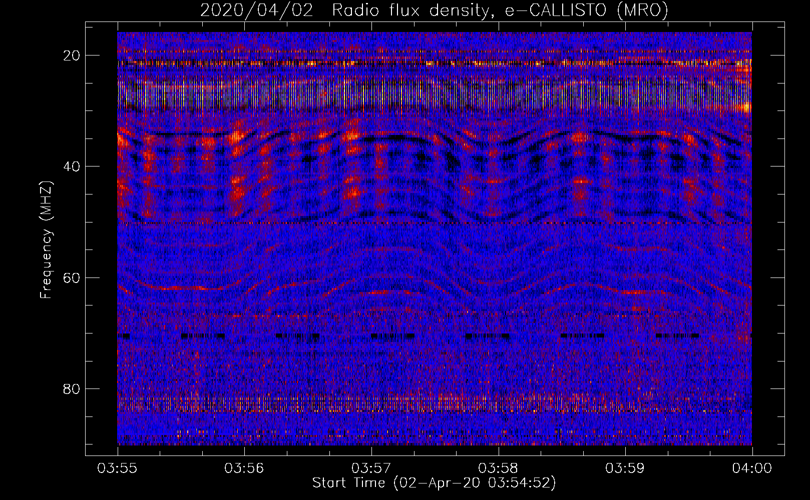This screenshot has width=810, height=500.
Task: Click the 04:00 time tick label
Action: point(752,468)
